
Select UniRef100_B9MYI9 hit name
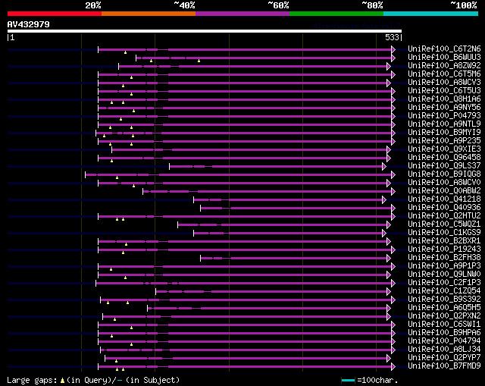pos(444,133)
